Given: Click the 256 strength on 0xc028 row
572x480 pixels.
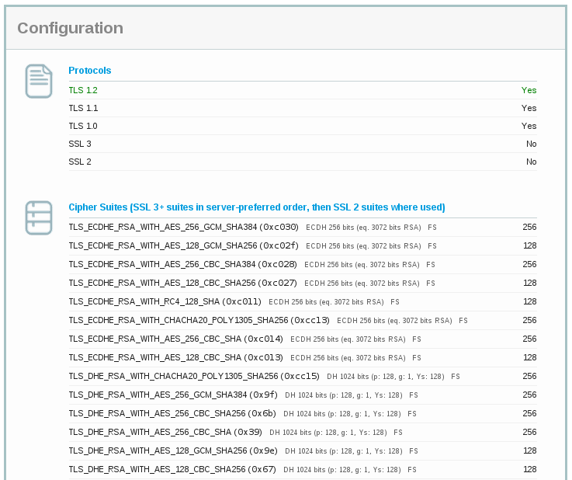Looking at the screenshot, I should click(529, 264).
